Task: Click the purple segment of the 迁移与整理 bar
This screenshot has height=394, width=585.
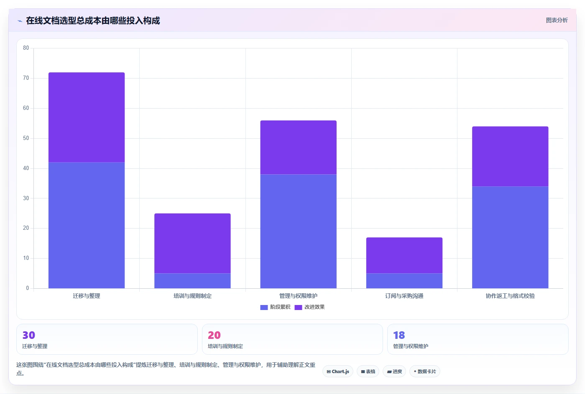Action: click(x=87, y=117)
